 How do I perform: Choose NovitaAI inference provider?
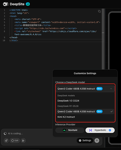[70, 130]
